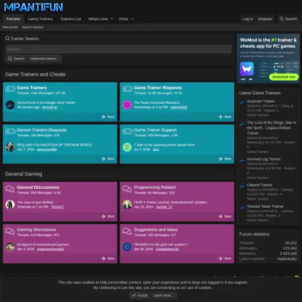Open The Texas Chainsaw Massacre thread

tap(156, 103)
